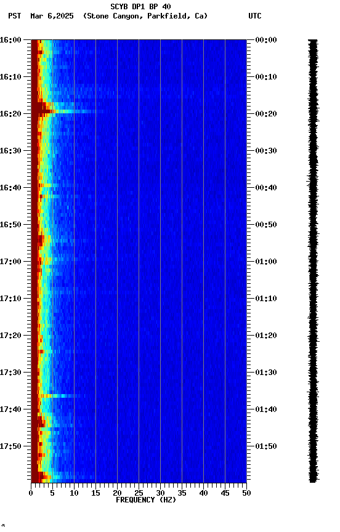Click the seismogram waveform trace on the right
The height and width of the screenshot is (532, 340).
pos(313,260)
